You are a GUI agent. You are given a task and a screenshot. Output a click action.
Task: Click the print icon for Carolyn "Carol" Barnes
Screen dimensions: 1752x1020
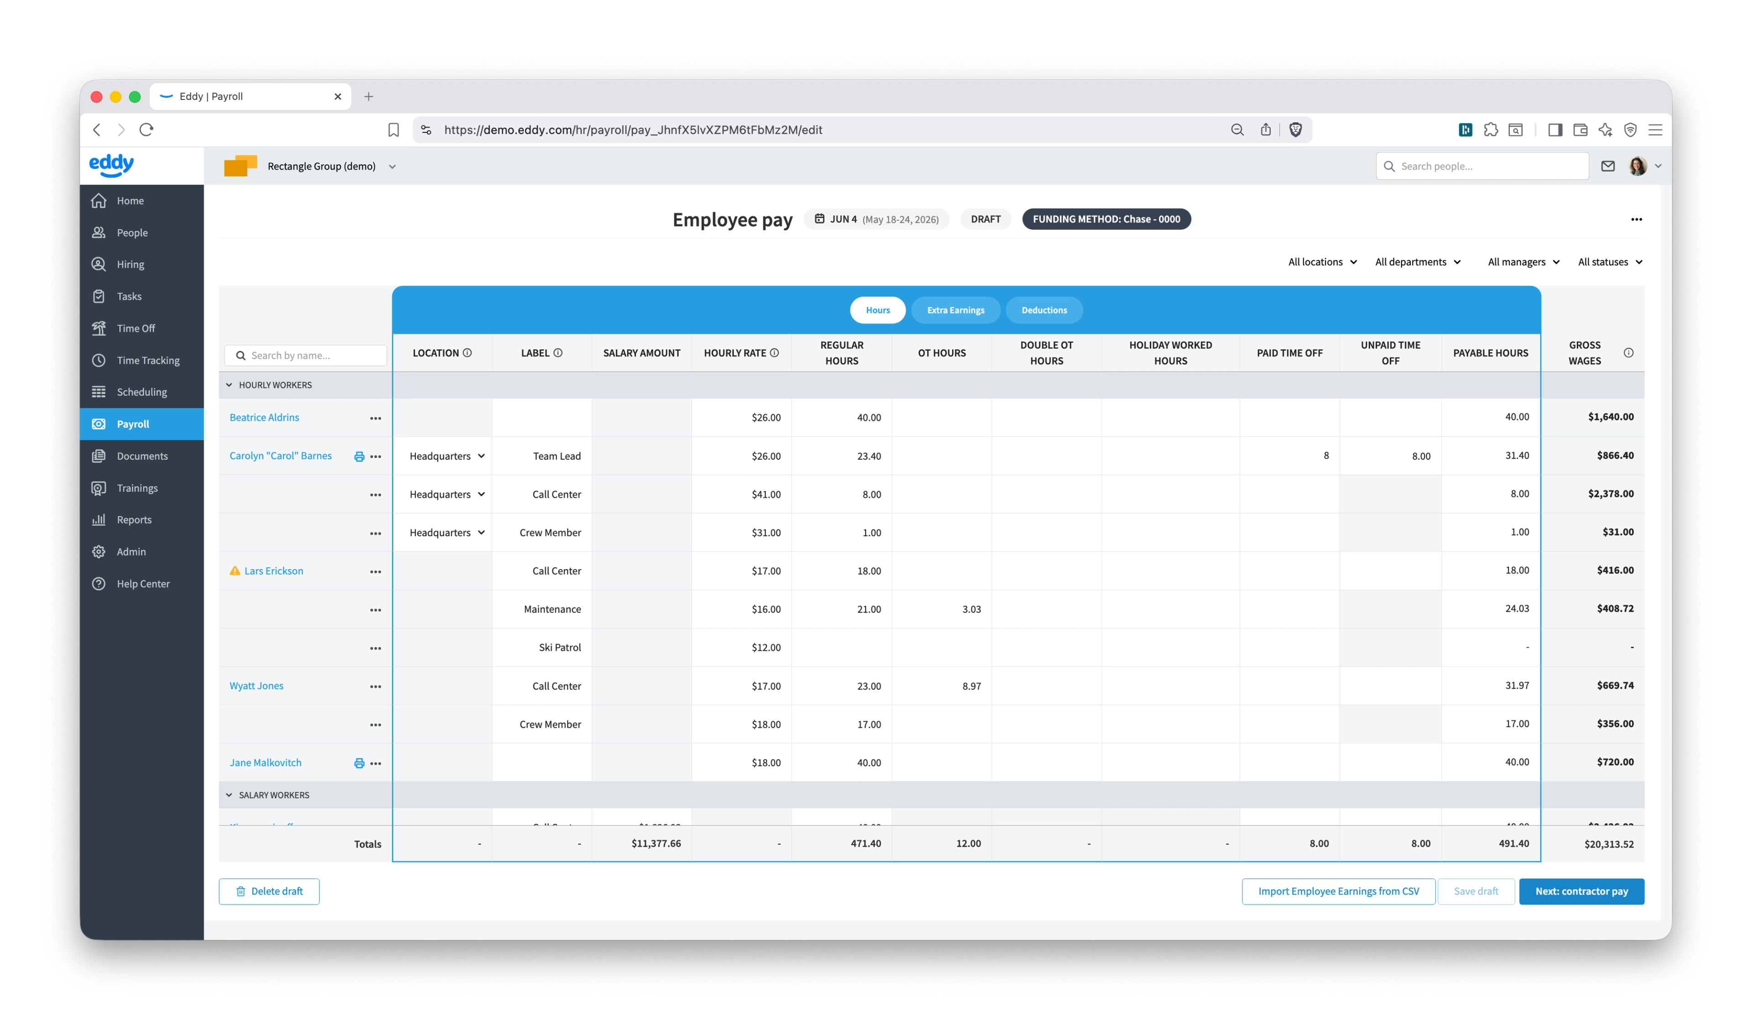[x=359, y=456]
